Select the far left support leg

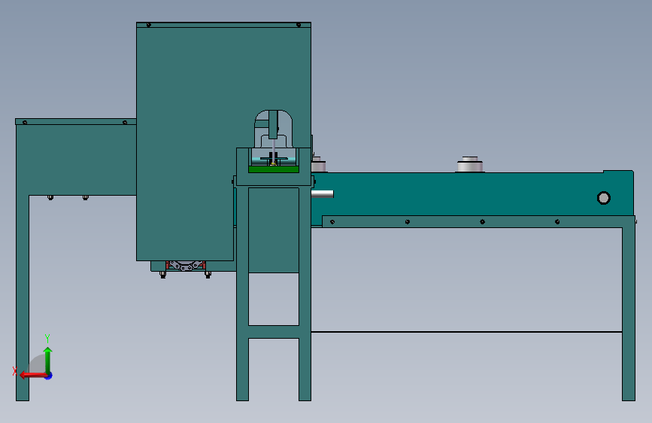23,298
